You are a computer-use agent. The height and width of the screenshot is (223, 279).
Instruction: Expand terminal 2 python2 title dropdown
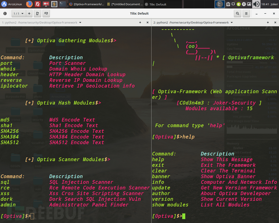click(x=232, y=23)
